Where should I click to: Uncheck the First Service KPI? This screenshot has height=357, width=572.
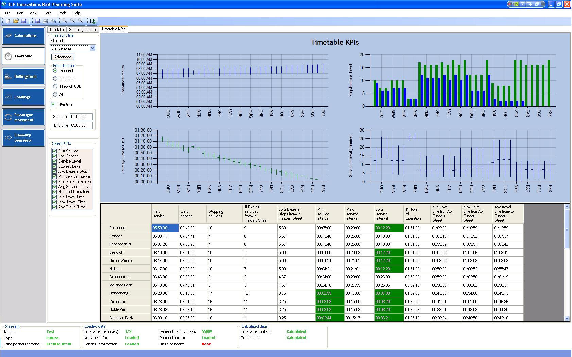point(54,151)
